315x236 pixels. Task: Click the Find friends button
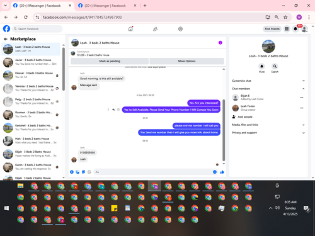(x=272, y=29)
